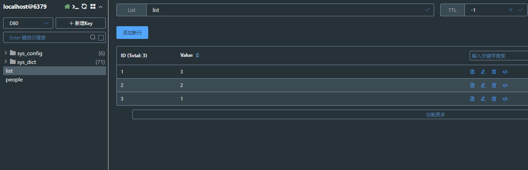Refresh the localhost connection
This screenshot has width=528, height=170.
click(x=84, y=7)
